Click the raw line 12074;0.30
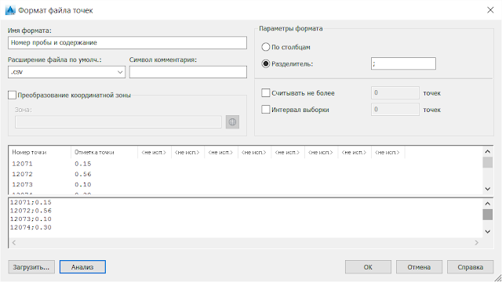Screen dimensions: 502x282 tap(31, 227)
